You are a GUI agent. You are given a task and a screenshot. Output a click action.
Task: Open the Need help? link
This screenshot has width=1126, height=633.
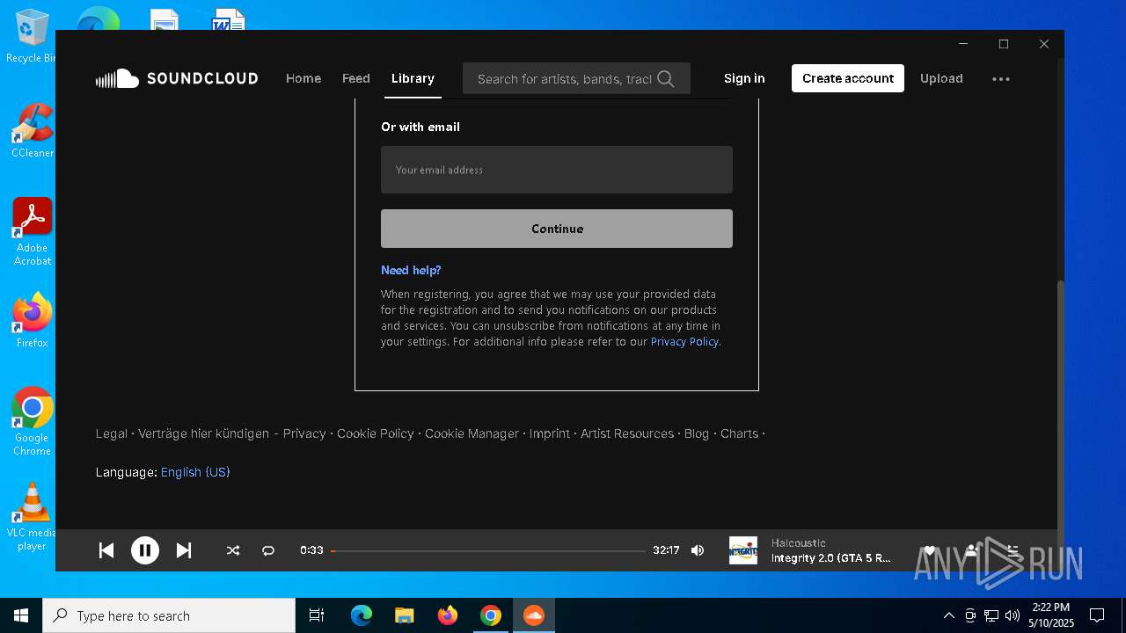point(411,270)
